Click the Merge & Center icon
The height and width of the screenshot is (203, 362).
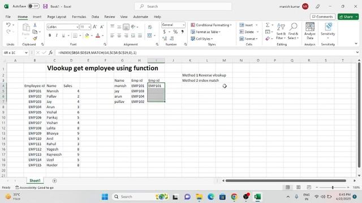149,35
